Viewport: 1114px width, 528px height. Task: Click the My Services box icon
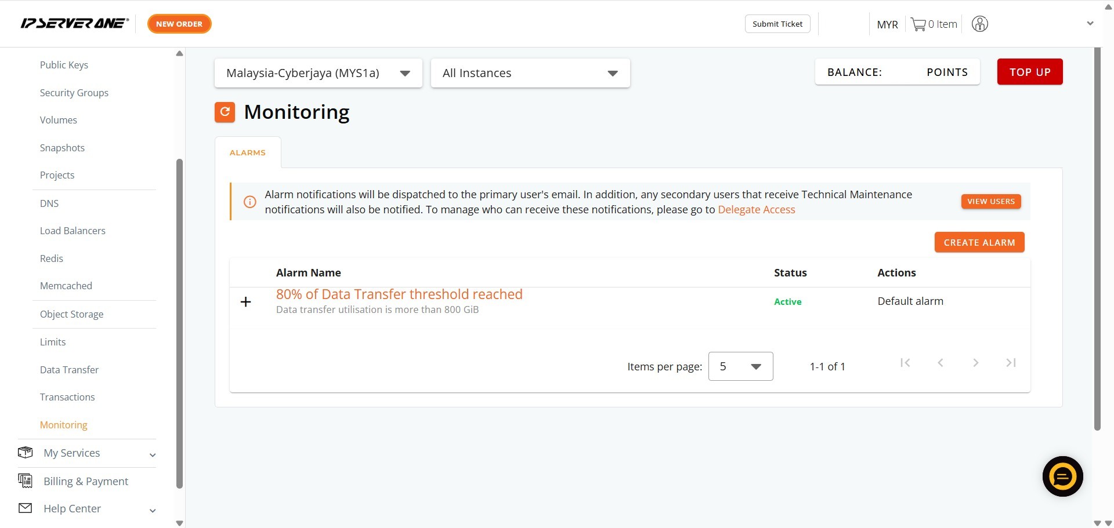pos(25,453)
